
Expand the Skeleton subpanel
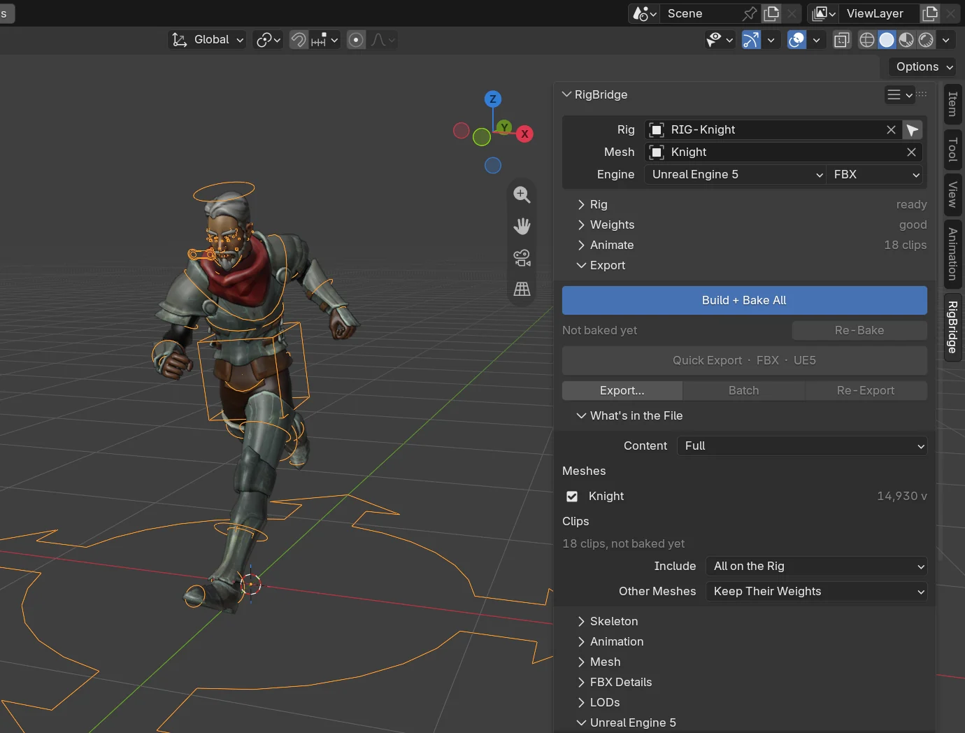tap(607, 622)
